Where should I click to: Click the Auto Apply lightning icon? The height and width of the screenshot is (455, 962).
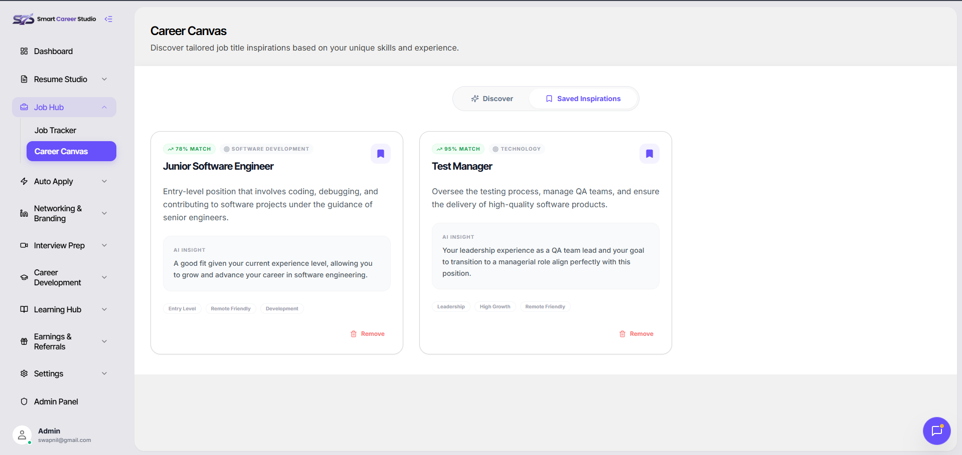[24, 181]
